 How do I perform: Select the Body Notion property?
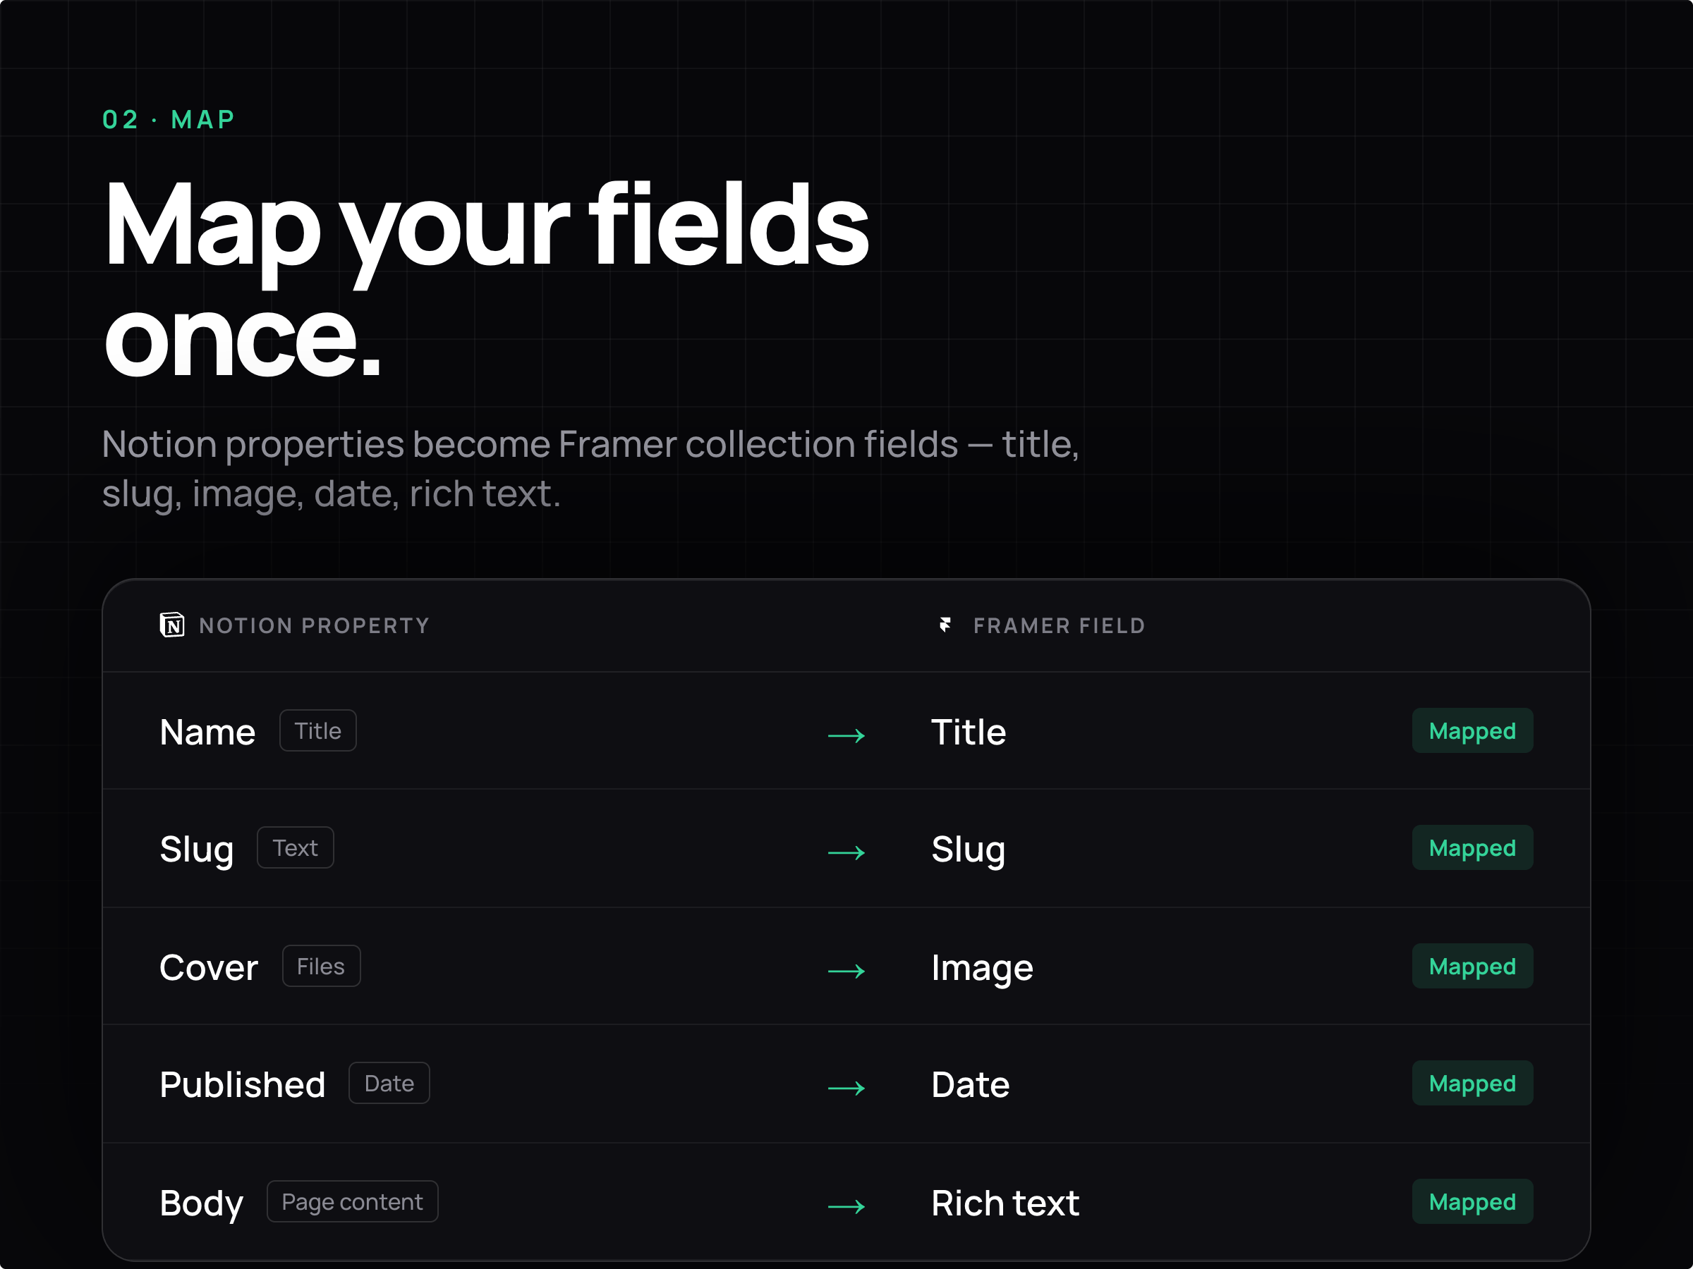pyautogui.click(x=202, y=1204)
